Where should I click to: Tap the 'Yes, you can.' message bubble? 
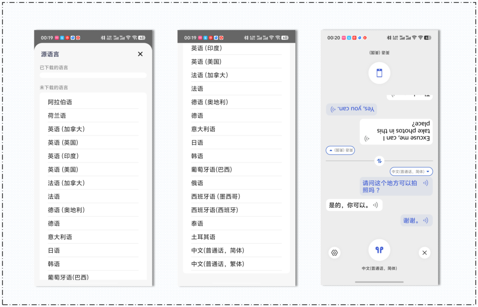pos(352,109)
